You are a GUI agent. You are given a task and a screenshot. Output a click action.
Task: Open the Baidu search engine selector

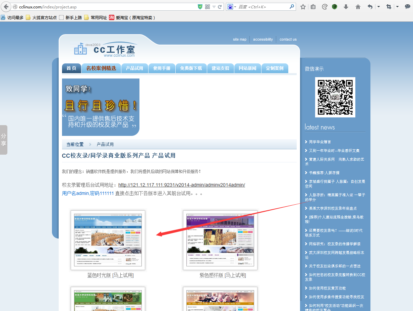coord(232,7)
